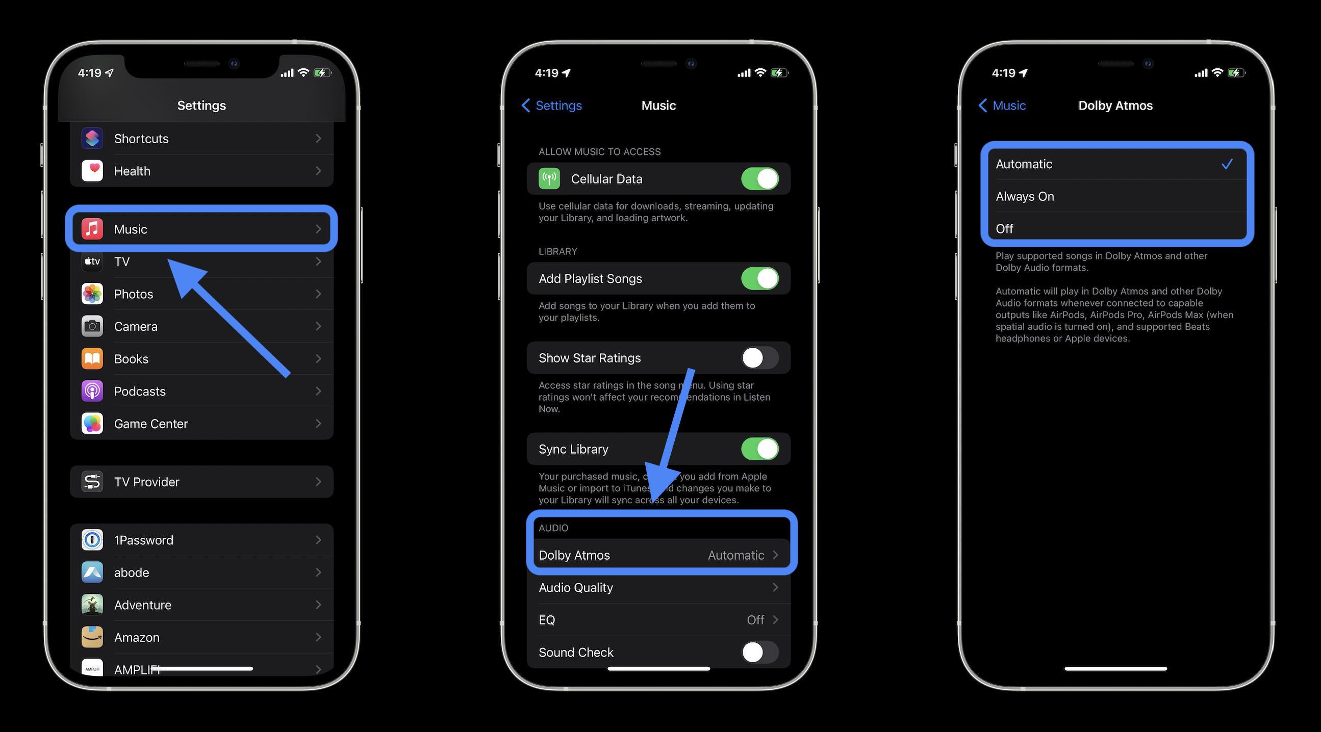Open Game Center settings menu item
This screenshot has width=1321, height=732.
click(x=201, y=423)
